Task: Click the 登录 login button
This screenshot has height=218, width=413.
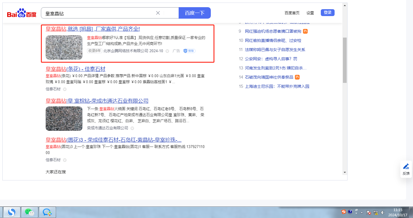Action: (327, 13)
